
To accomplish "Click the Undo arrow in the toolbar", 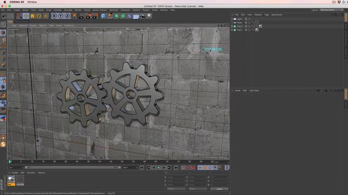I will point(4,16).
